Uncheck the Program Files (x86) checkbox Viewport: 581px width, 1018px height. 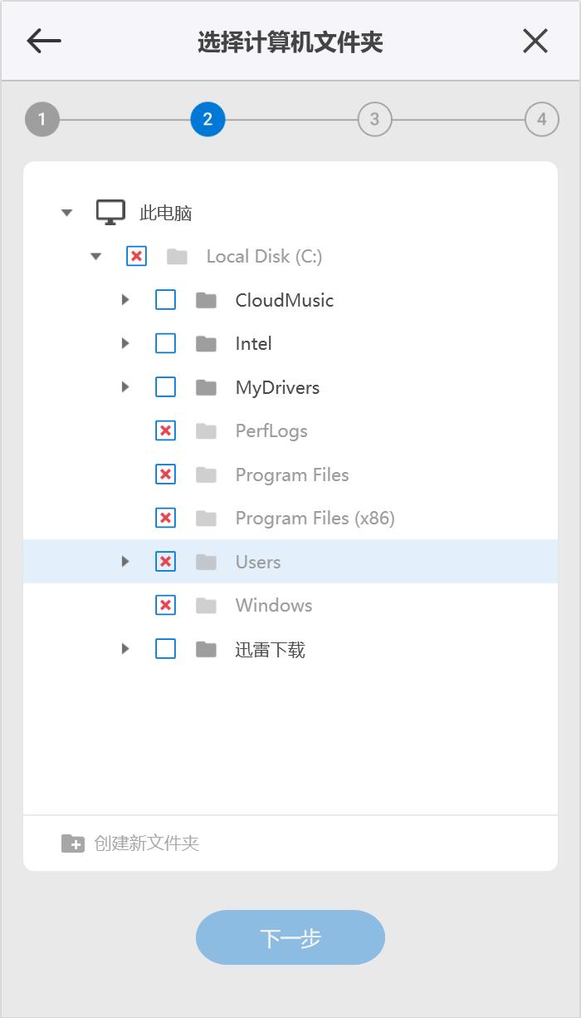[165, 518]
